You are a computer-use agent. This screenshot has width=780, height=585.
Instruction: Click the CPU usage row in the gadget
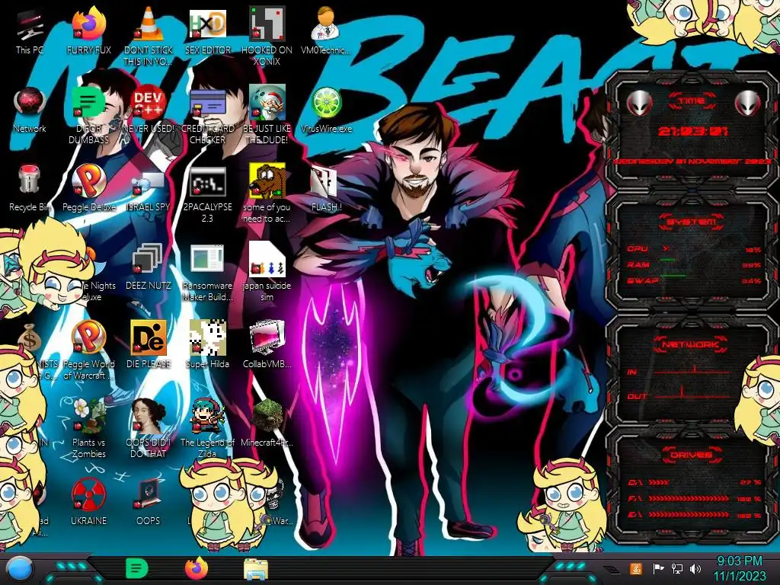(694, 249)
